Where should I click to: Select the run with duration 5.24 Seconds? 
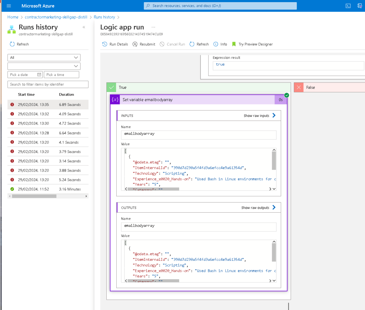[x=48, y=180]
